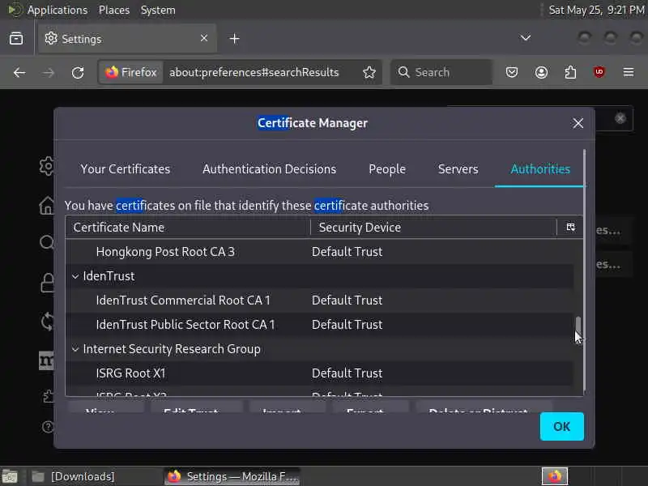
Task: Click the certificate list scrollbar thumb
Action: 578,326
